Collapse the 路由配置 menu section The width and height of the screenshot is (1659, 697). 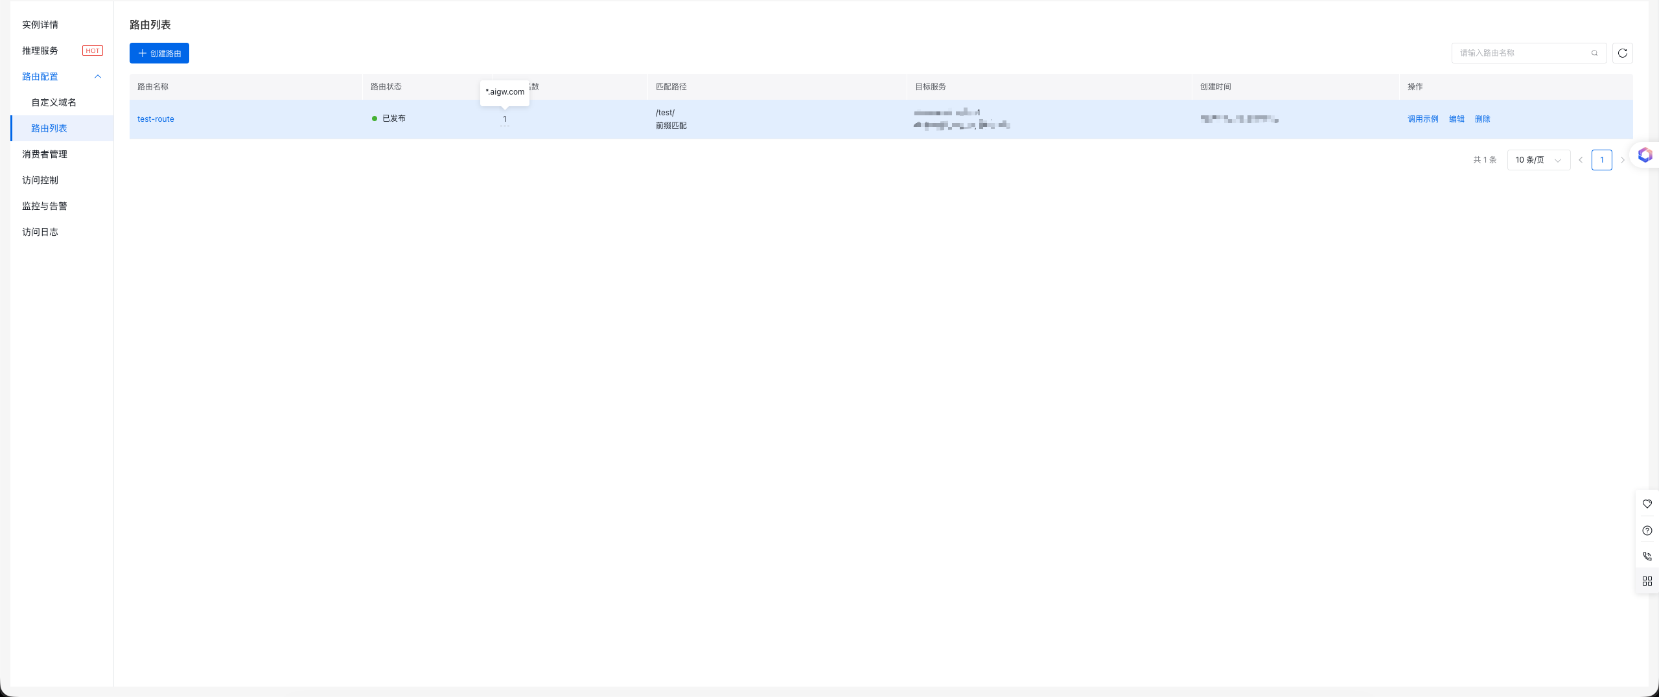[x=98, y=76]
